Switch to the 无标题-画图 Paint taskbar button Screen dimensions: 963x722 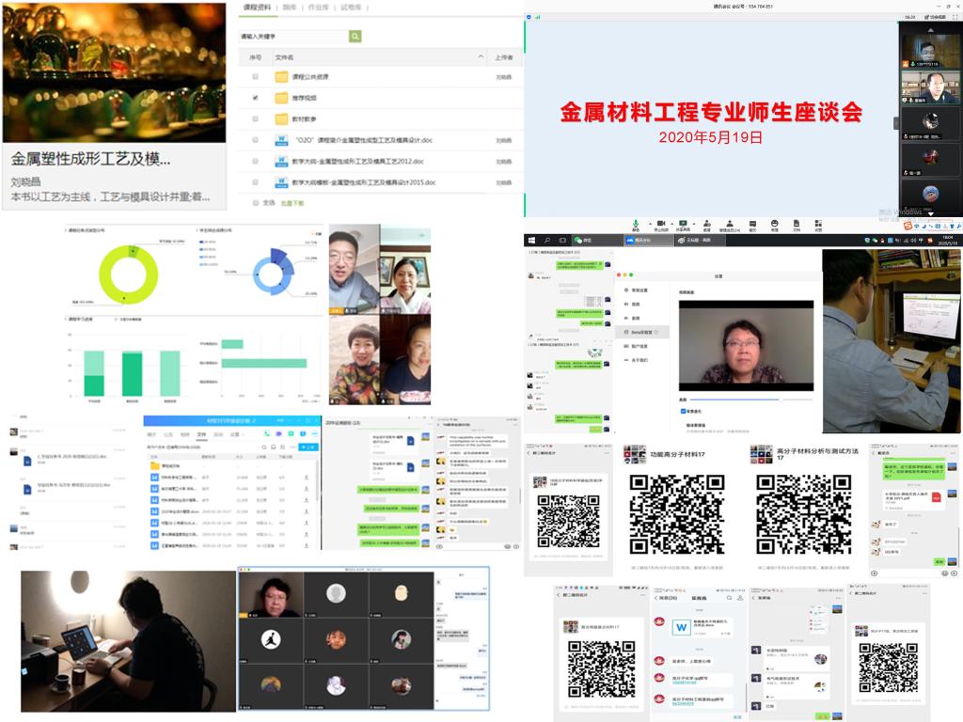point(699,240)
